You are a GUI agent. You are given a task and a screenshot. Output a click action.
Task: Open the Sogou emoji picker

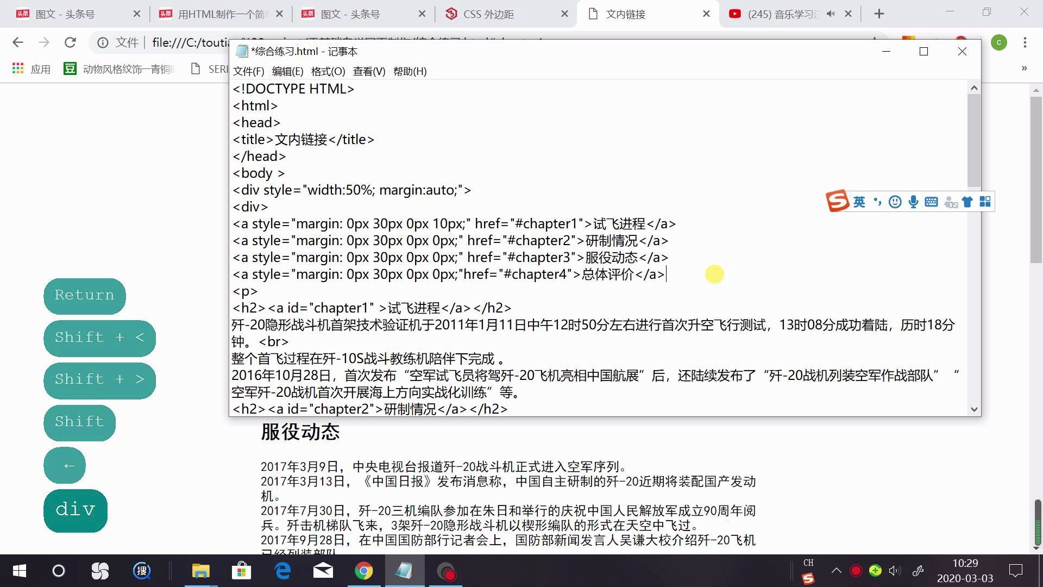pos(895,202)
